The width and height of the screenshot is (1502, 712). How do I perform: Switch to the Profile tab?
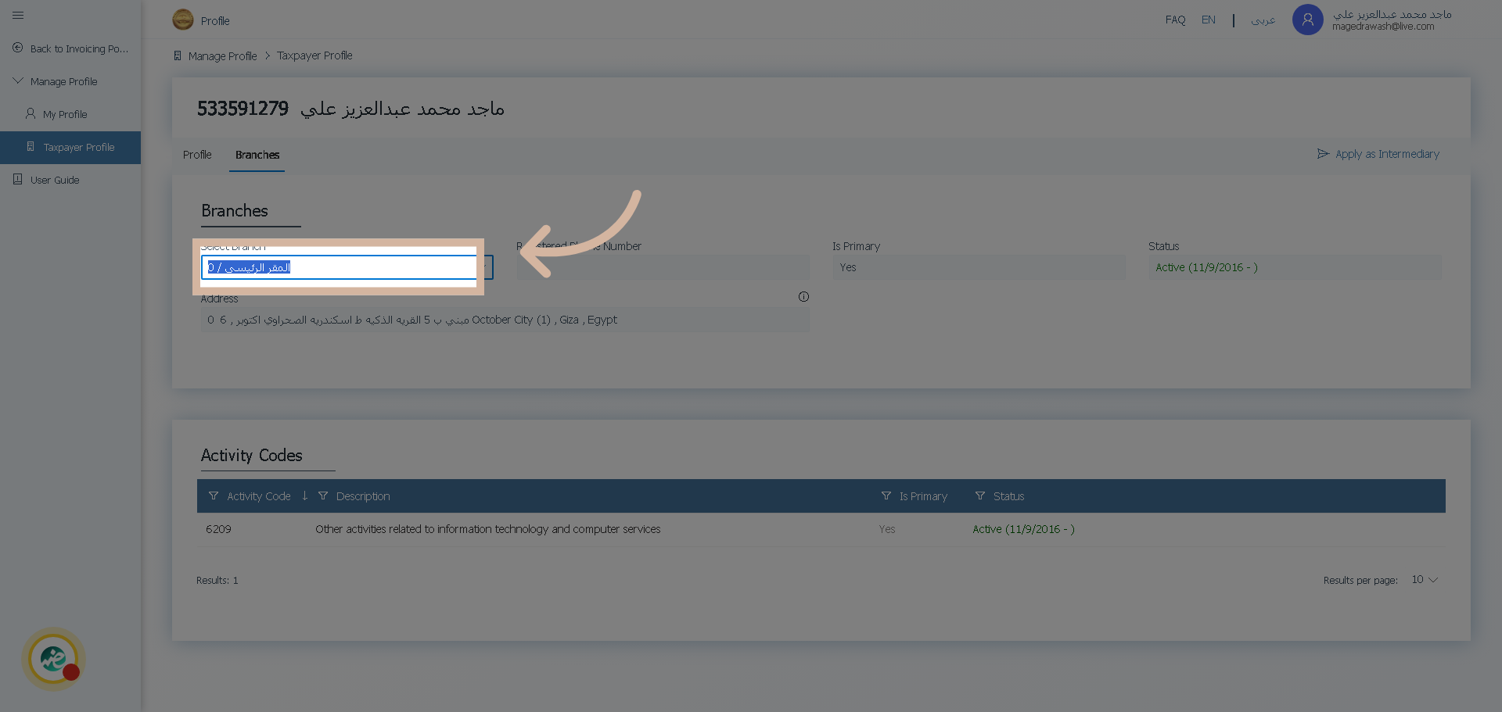pyautogui.click(x=197, y=155)
